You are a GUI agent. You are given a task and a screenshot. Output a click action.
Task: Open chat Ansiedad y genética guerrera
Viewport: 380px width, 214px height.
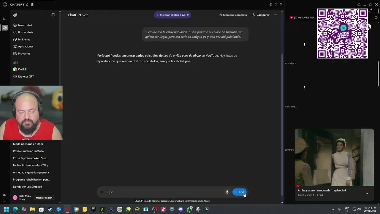tap(31, 172)
